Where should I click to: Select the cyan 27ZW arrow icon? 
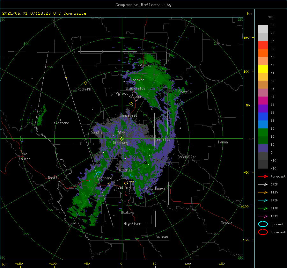point(263,200)
